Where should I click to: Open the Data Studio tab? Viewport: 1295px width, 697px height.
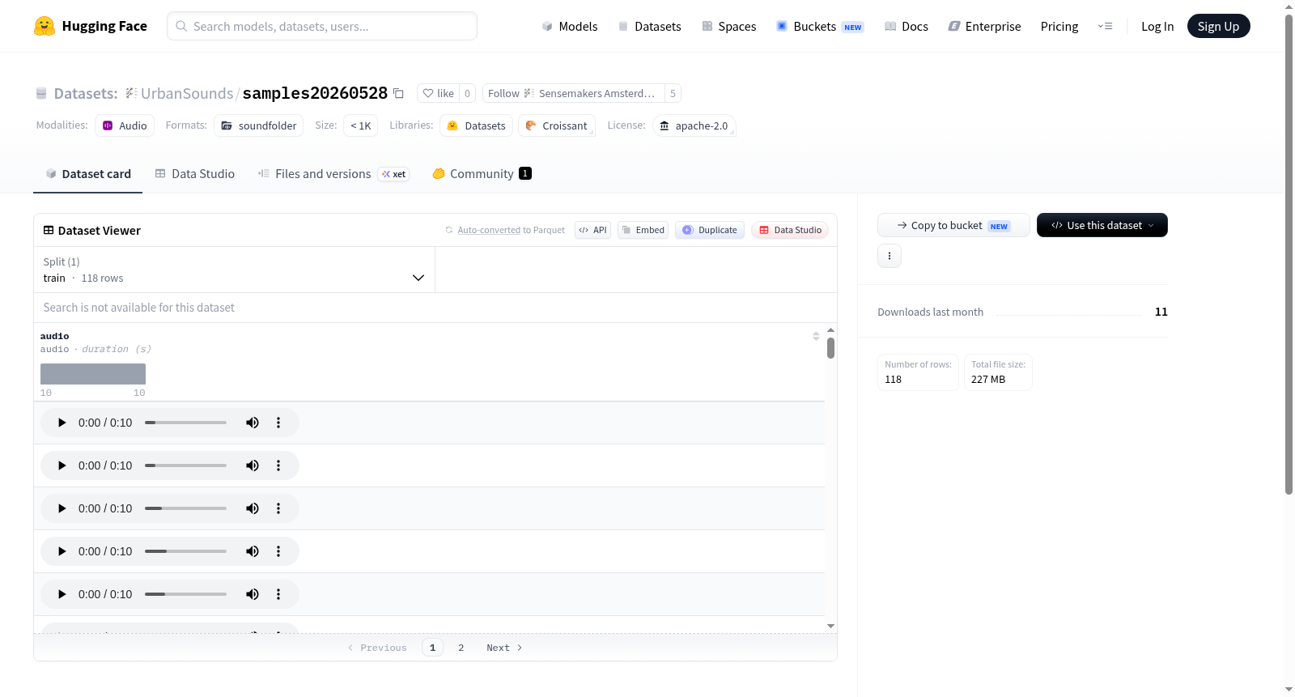195,174
